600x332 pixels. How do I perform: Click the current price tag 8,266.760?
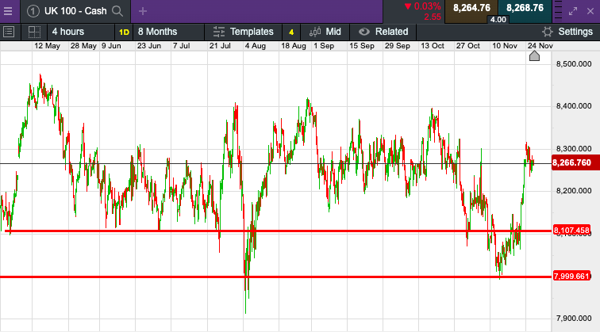(575, 162)
